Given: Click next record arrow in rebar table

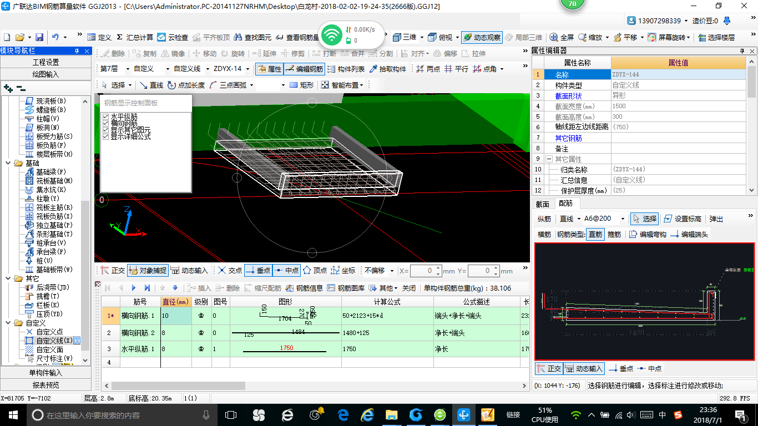Looking at the screenshot, I should point(134,288).
